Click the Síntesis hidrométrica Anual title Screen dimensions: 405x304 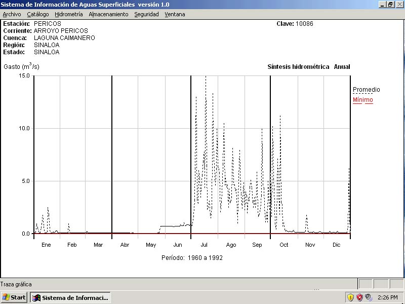pyautogui.click(x=308, y=67)
